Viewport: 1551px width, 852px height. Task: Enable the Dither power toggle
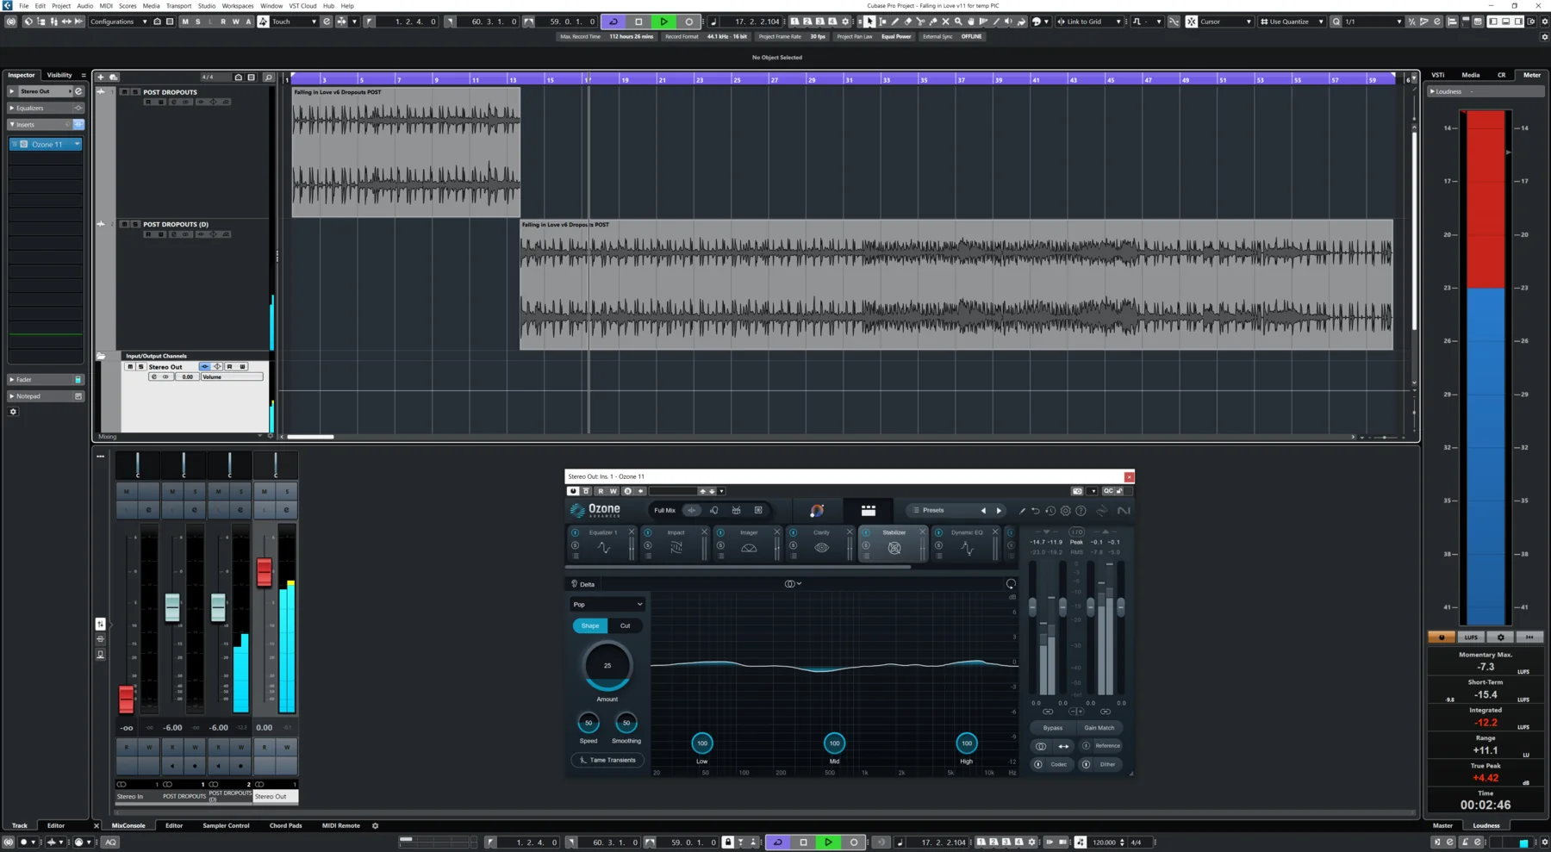tap(1086, 764)
